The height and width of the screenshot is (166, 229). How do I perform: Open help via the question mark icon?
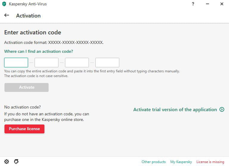click(193, 4)
